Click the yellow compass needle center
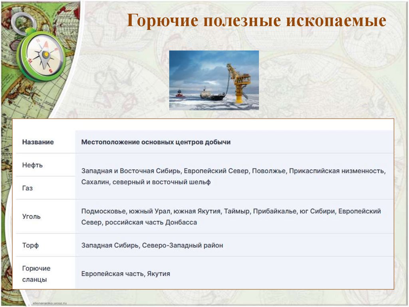This screenshot has width=409, height=307. [46, 54]
